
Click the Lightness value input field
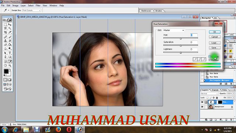point(194,49)
